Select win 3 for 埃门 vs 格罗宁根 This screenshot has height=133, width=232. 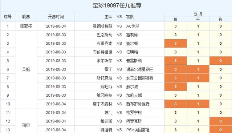(x=175, y=113)
